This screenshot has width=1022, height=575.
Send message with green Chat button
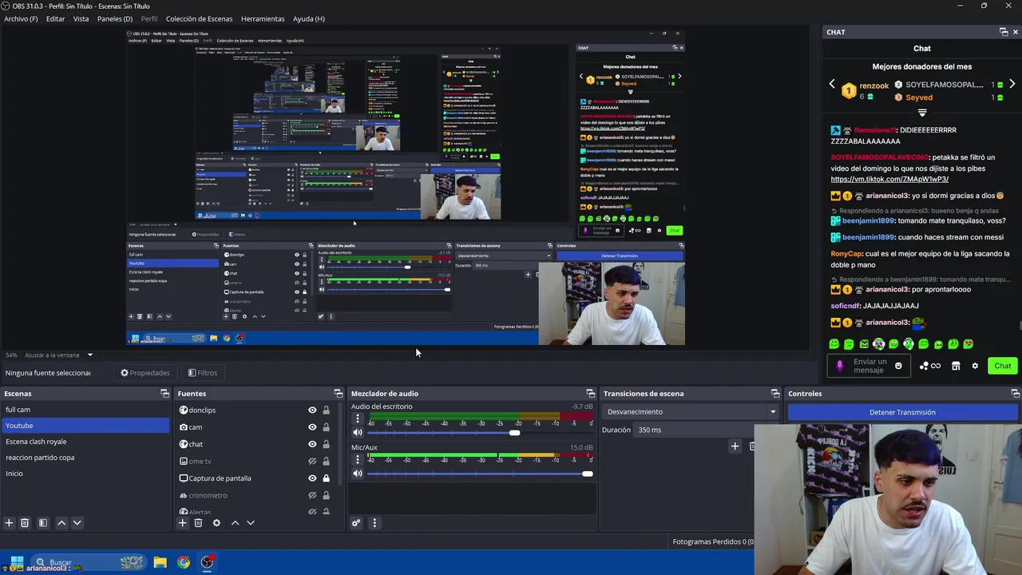1002,366
